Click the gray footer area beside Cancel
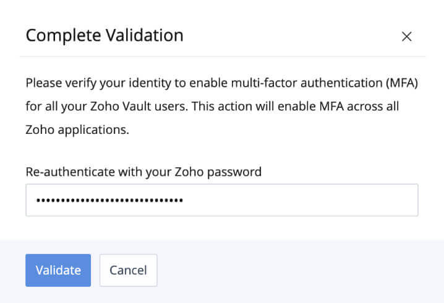The height and width of the screenshot is (303, 444). tap(297, 270)
